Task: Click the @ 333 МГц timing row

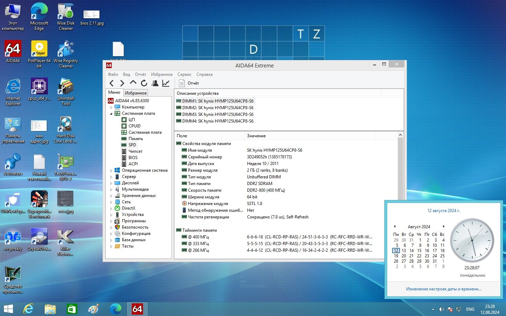Action: pos(286,244)
